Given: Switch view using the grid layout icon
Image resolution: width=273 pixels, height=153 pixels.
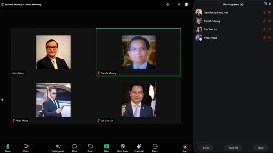Looking at the screenshot, I should point(179,5).
